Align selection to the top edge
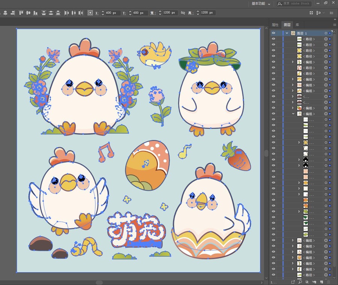The image size is (338, 285). coord(21,13)
